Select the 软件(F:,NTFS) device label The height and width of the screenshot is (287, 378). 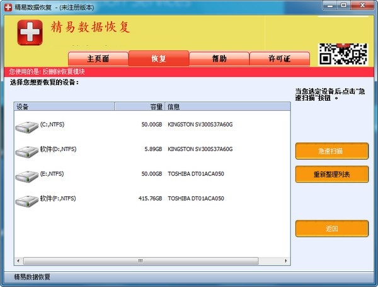click(58, 198)
